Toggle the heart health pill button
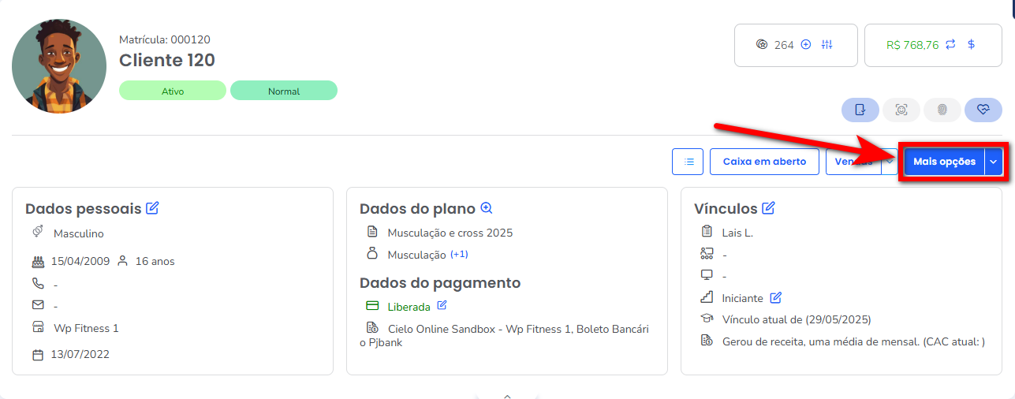Screen dimensions: 1015x399 (x=983, y=110)
